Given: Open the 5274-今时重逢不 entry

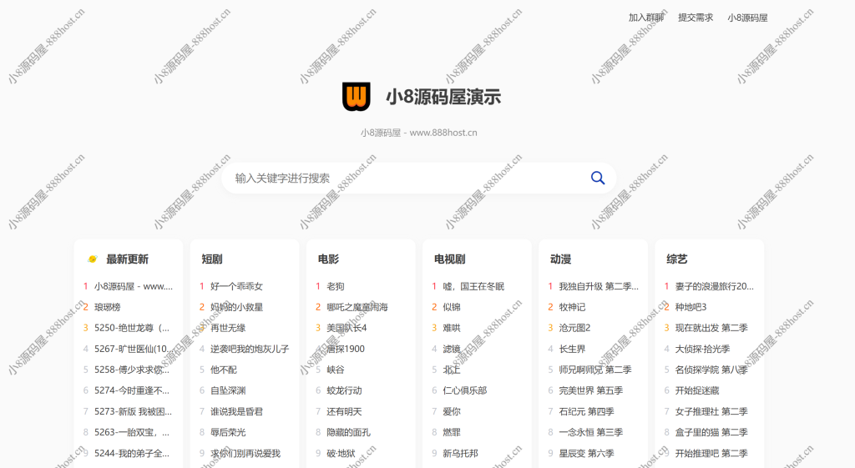Looking at the screenshot, I should 132,390.
